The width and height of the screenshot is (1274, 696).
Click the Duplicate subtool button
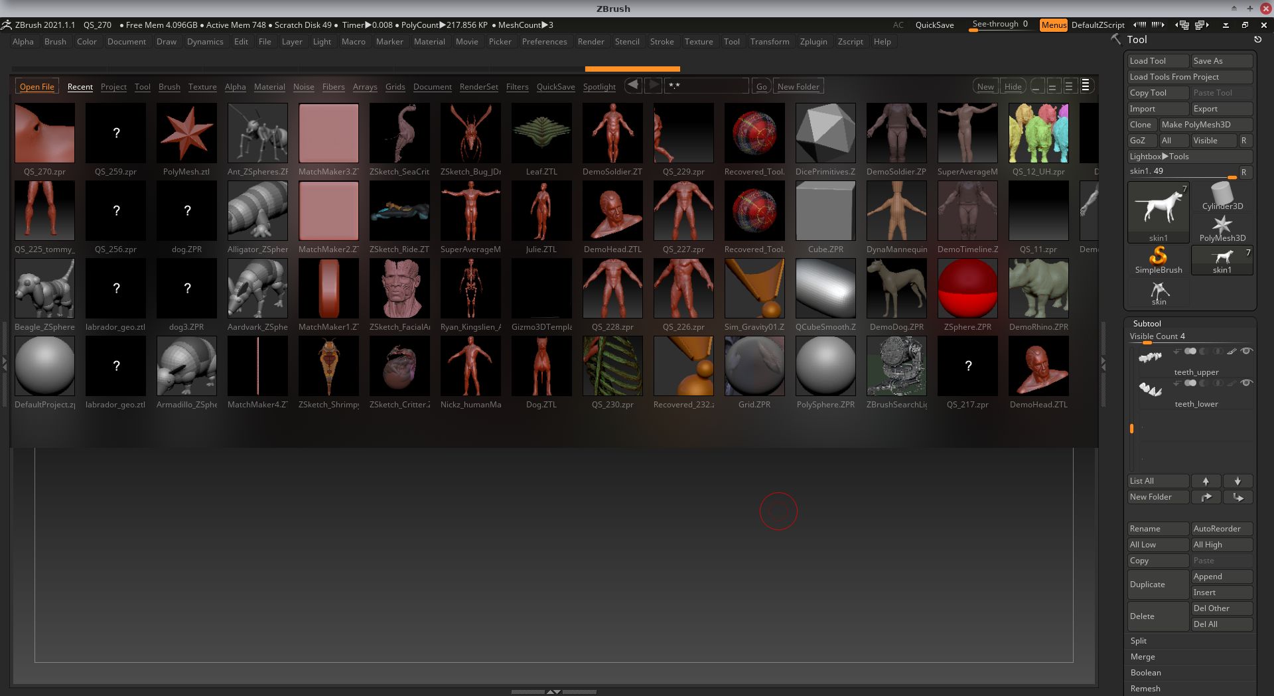[x=1158, y=585]
